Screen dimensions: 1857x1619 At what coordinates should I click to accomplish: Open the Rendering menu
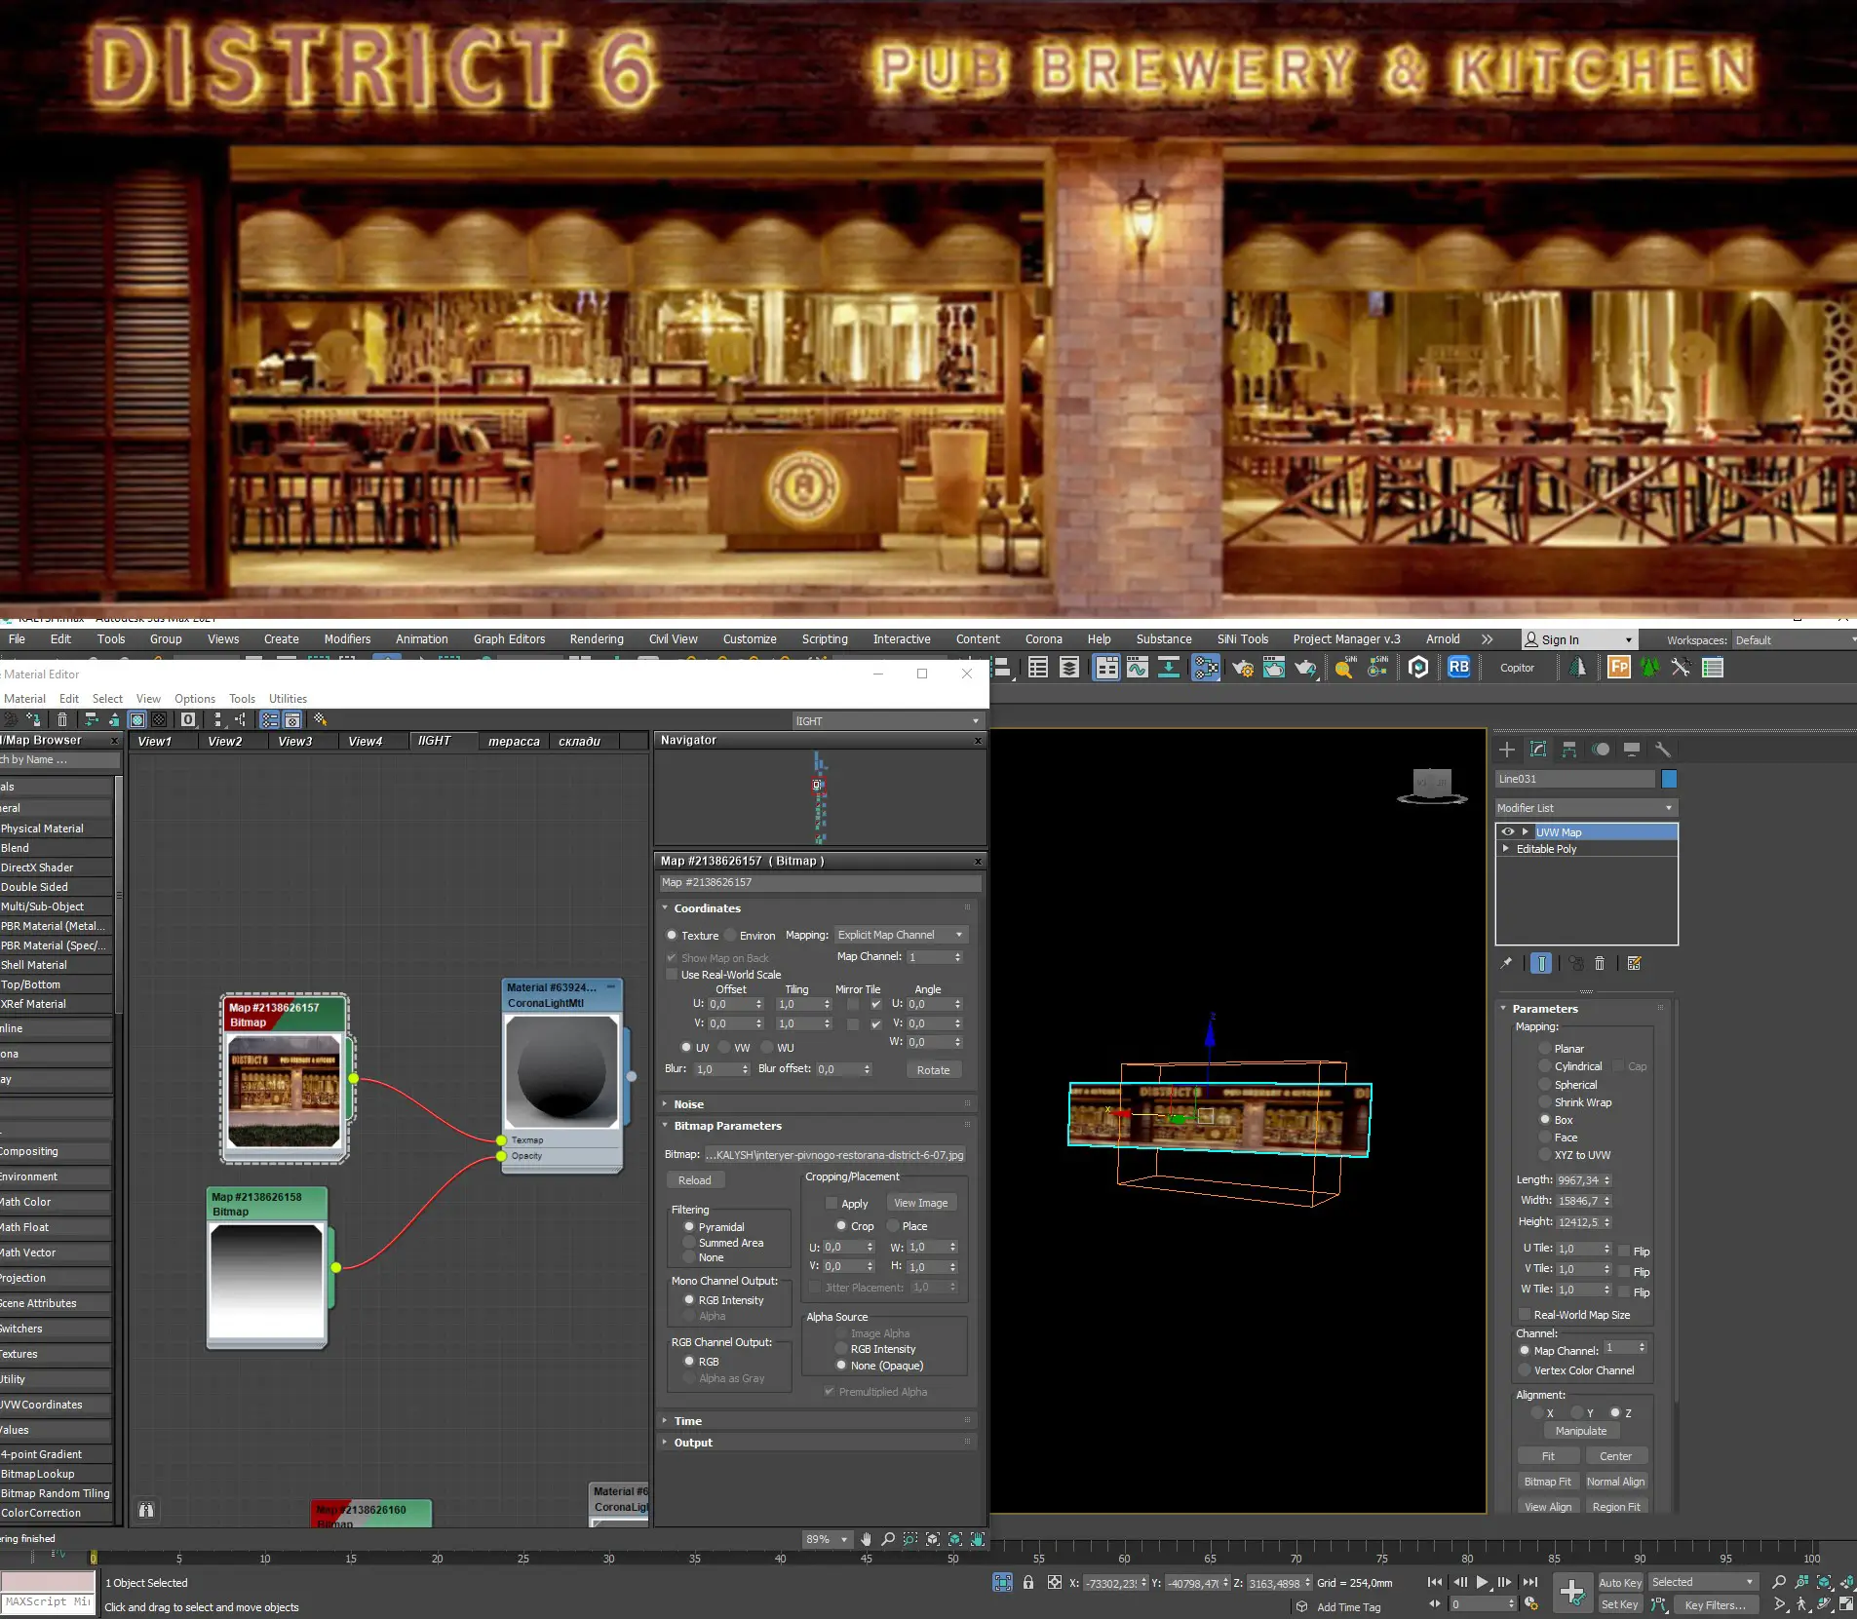pyautogui.click(x=596, y=638)
